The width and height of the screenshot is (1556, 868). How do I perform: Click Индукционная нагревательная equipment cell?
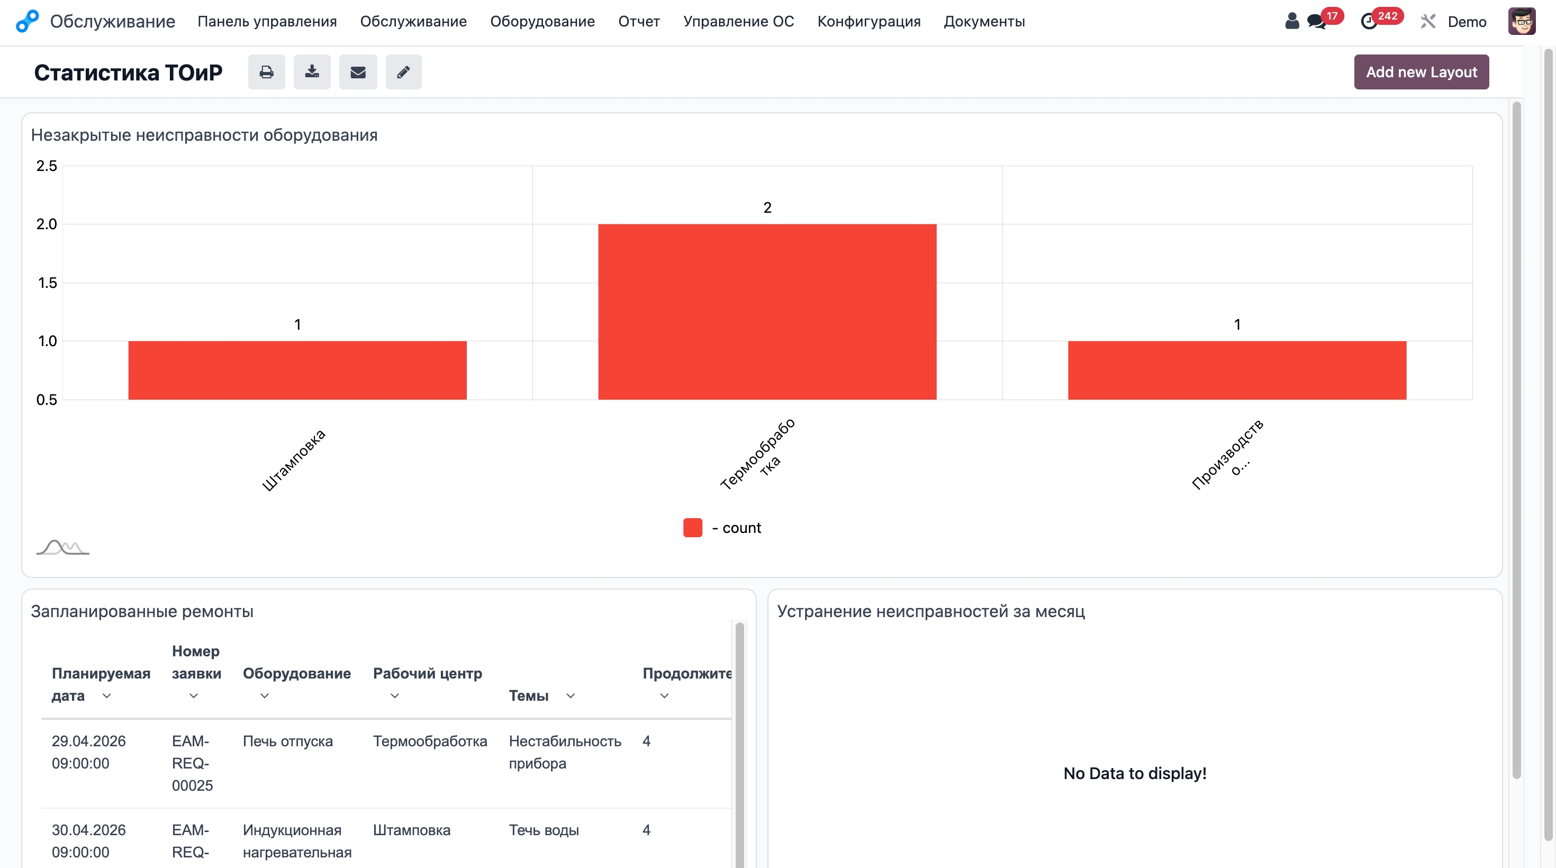click(297, 842)
